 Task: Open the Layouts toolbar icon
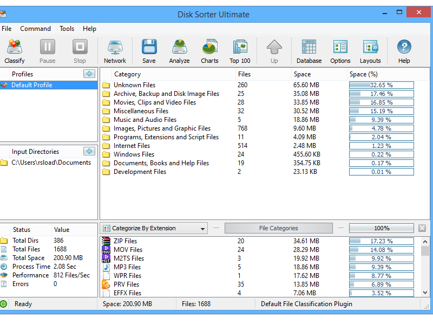click(x=370, y=47)
